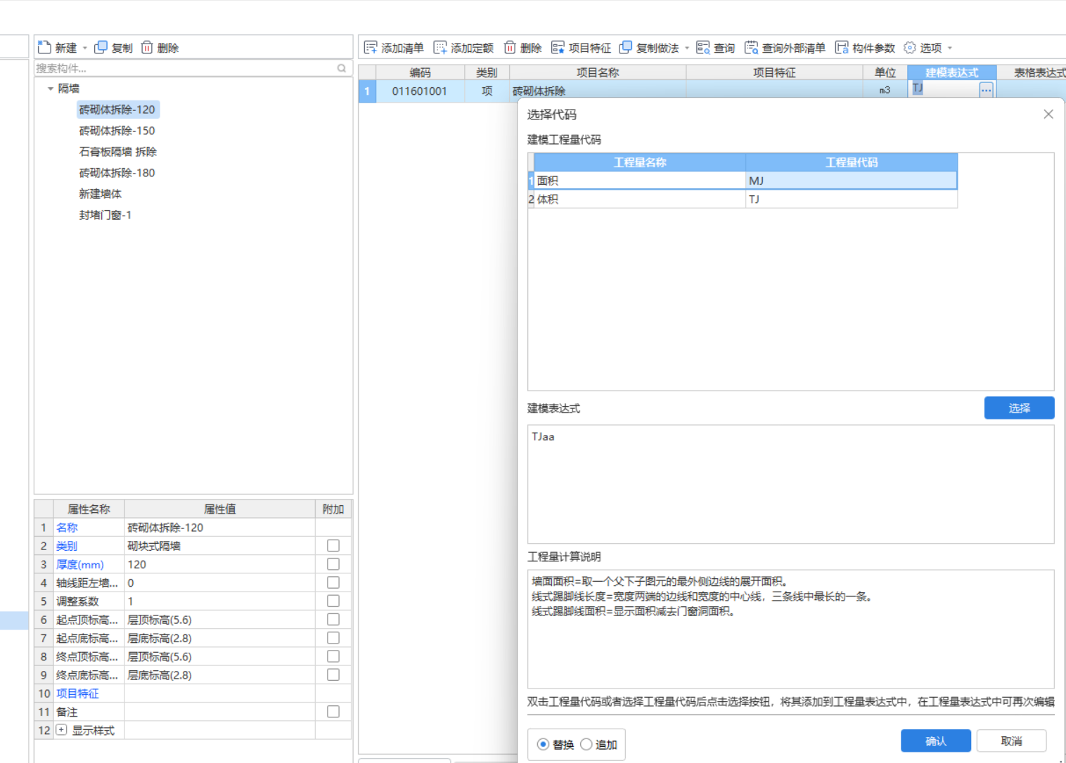Click the 新建 new component icon
This screenshot has height=763, width=1066.
tap(44, 47)
